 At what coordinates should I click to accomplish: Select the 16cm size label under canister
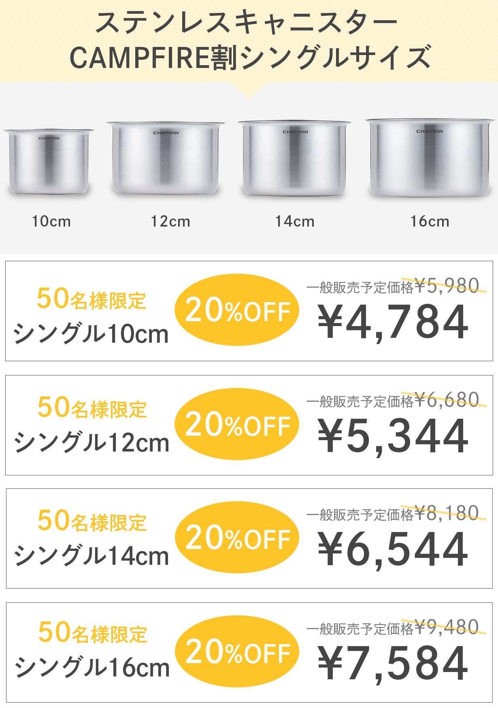[x=430, y=221]
